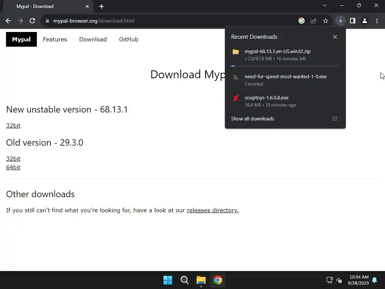Click the souptoys exe file icon
Viewport: 385px width, 289px height.
click(x=236, y=98)
